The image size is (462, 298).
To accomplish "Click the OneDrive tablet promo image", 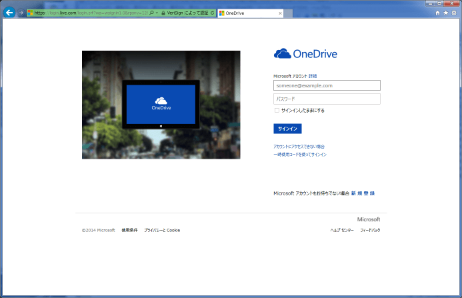I will (161, 105).
